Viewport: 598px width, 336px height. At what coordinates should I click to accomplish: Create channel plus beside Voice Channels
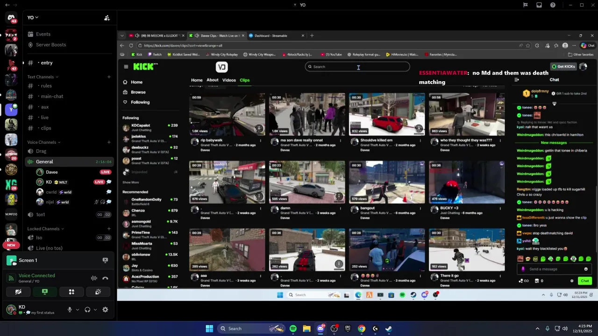coord(109,142)
